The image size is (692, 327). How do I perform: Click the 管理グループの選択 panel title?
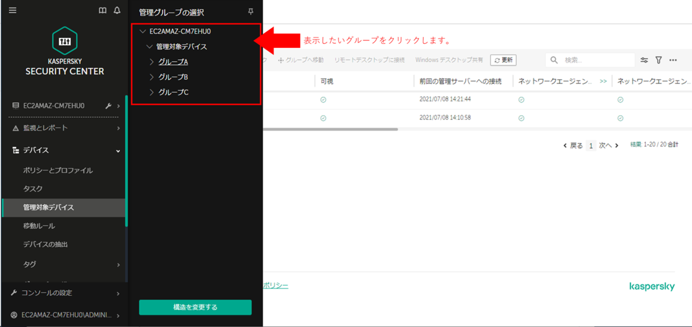pos(172,12)
